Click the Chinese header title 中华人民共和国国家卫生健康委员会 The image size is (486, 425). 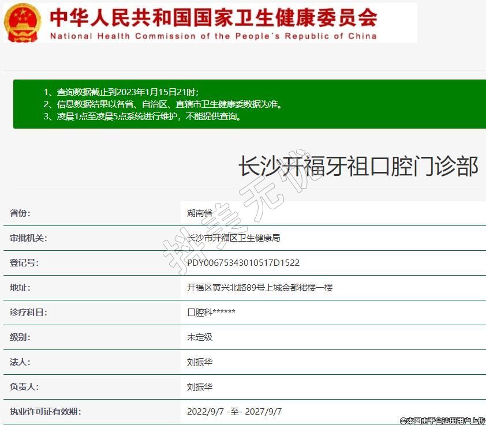tap(213, 17)
